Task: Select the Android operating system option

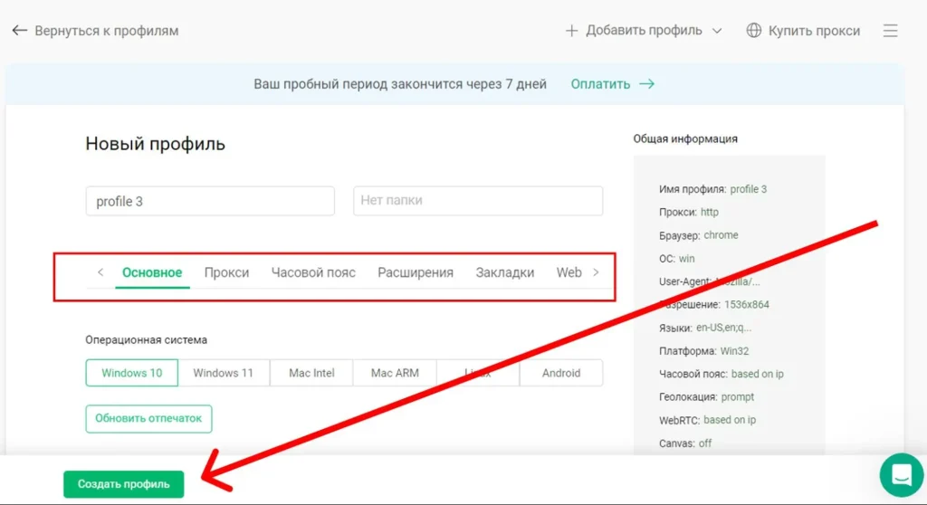Action: (561, 373)
